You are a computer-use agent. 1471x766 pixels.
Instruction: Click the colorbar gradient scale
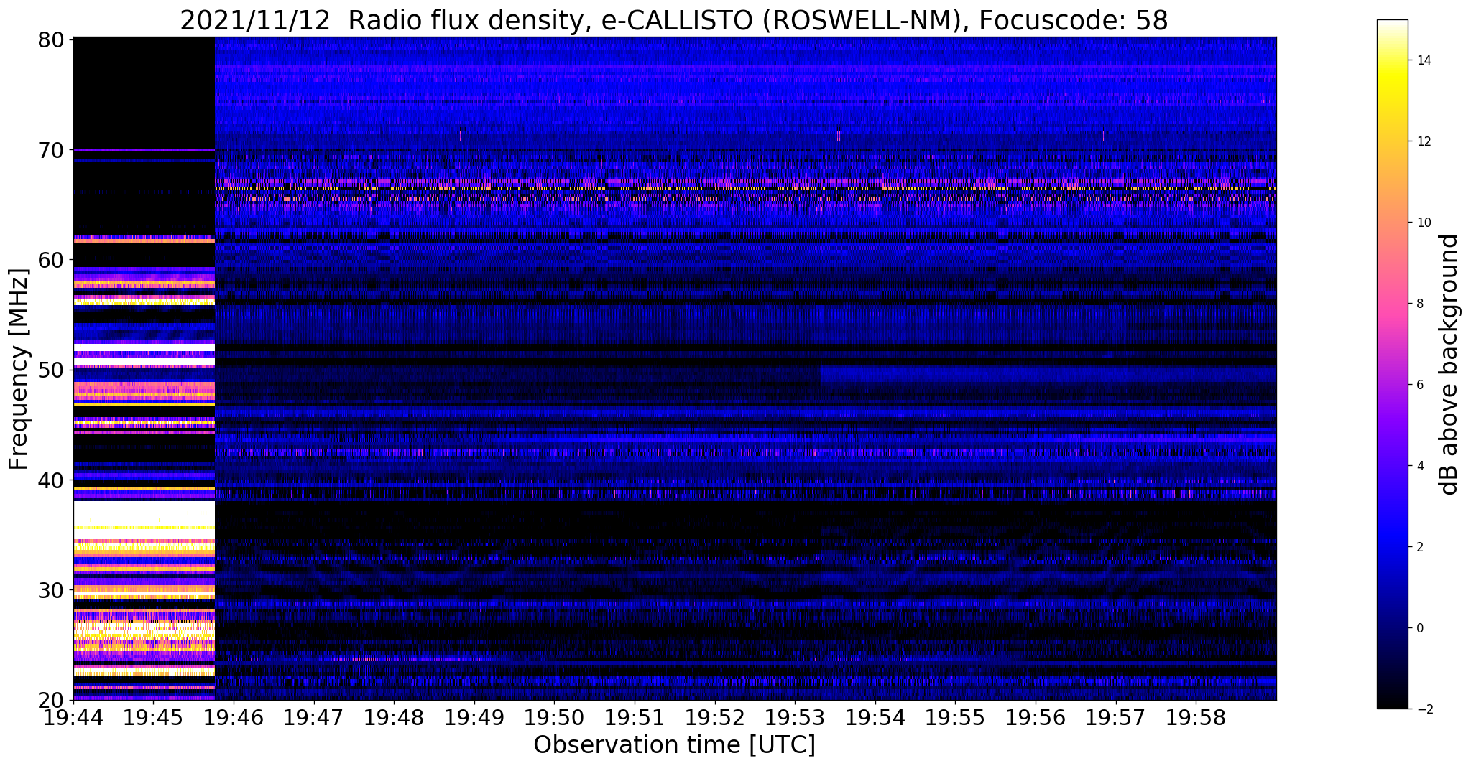click(x=1392, y=364)
